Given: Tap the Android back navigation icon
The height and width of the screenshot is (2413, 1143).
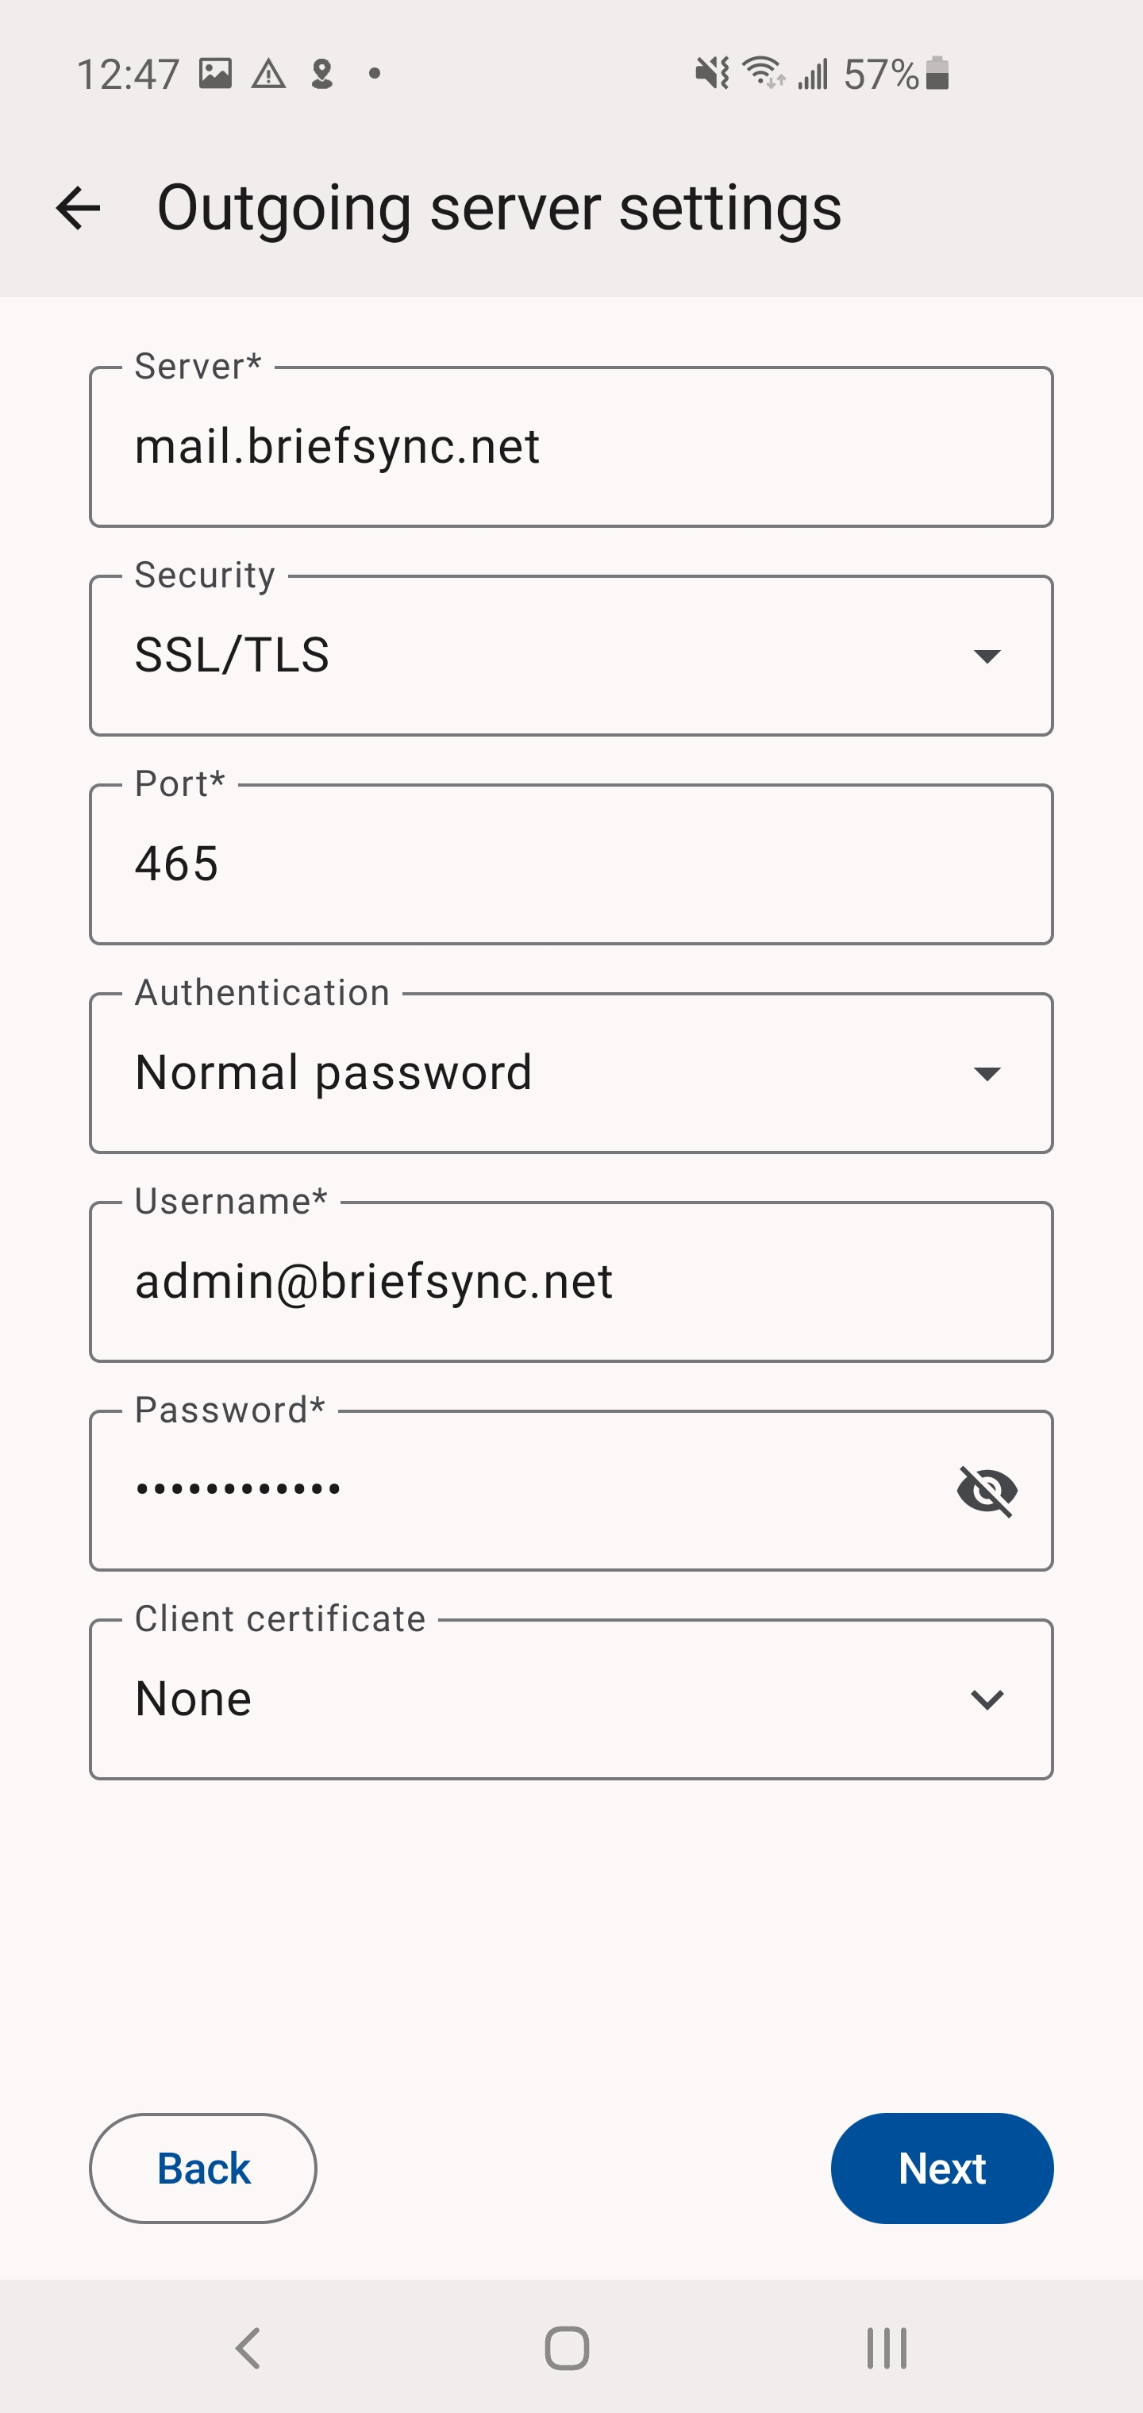Looking at the screenshot, I should click(x=248, y=2347).
